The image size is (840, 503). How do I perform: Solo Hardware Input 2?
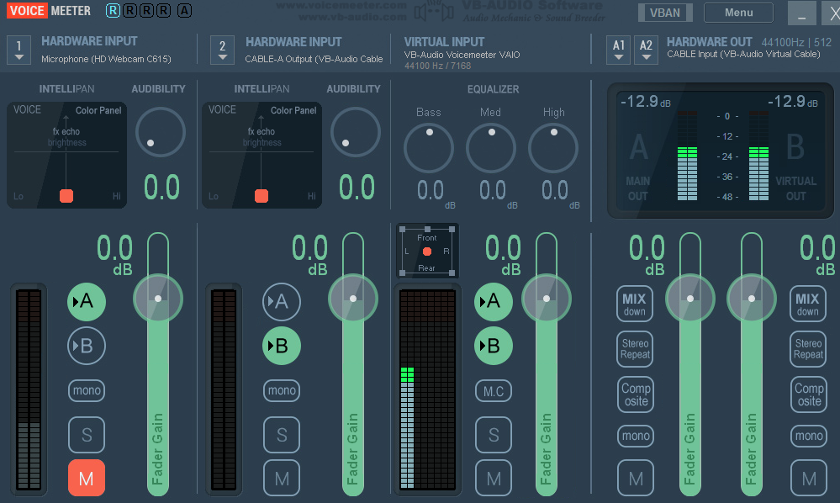tap(281, 435)
